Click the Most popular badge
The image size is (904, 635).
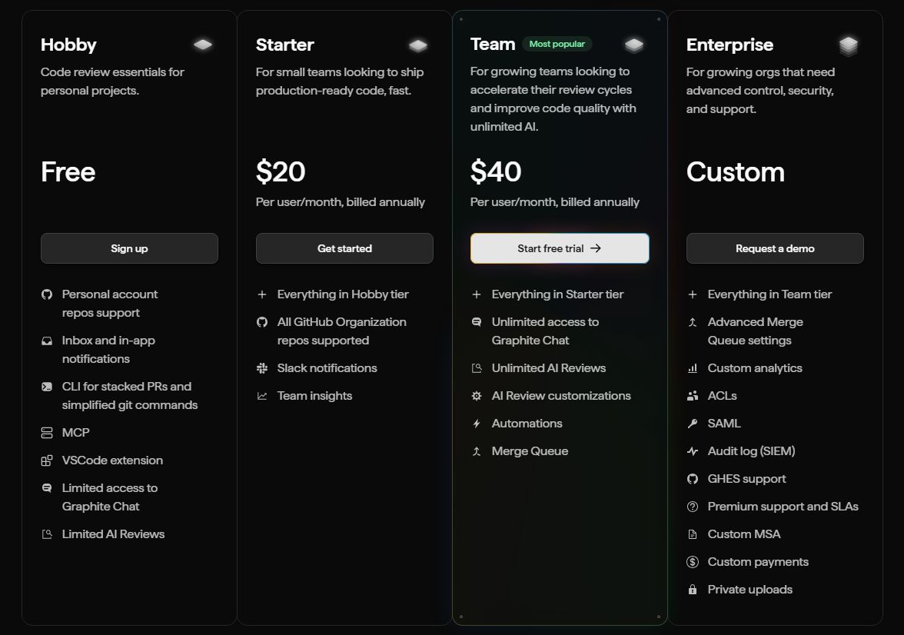click(557, 44)
